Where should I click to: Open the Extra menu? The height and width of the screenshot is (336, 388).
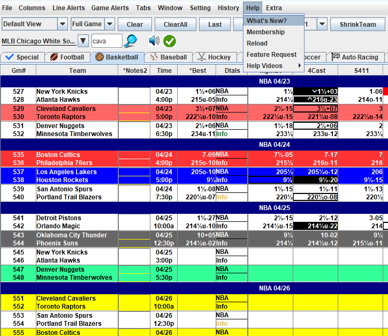273,8
